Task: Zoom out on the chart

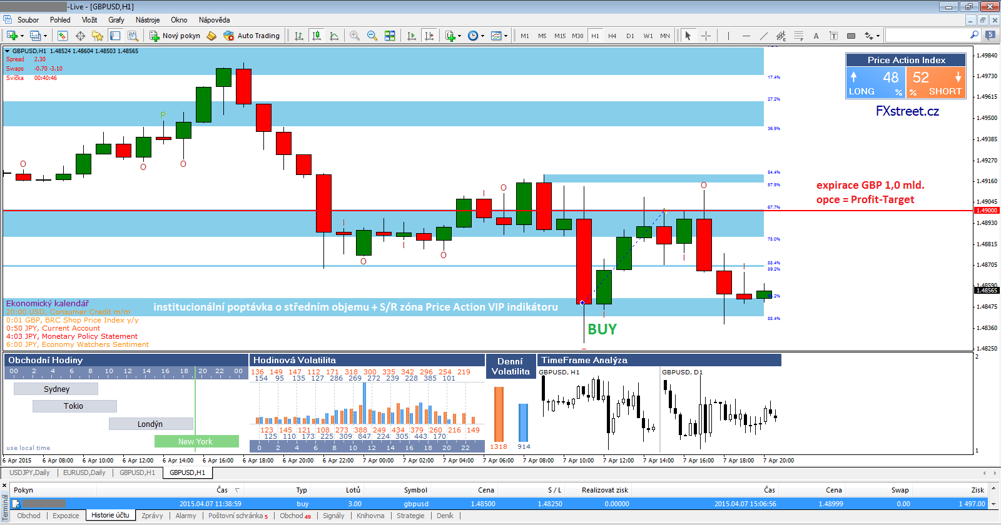Action: coord(372,36)
